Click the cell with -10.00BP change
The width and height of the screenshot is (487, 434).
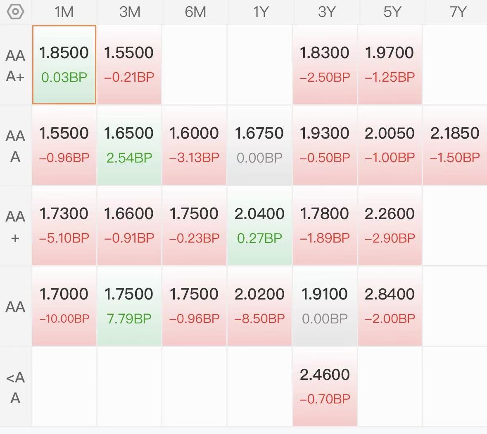[x=64, y=306]
